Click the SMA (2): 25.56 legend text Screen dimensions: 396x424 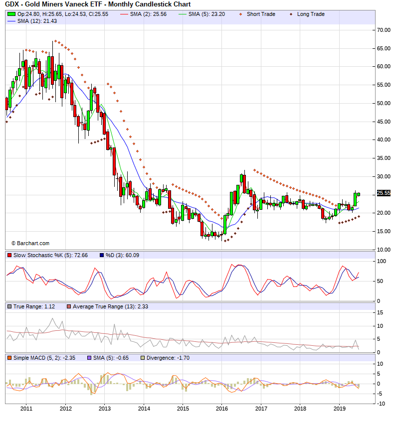click(148, 14)
